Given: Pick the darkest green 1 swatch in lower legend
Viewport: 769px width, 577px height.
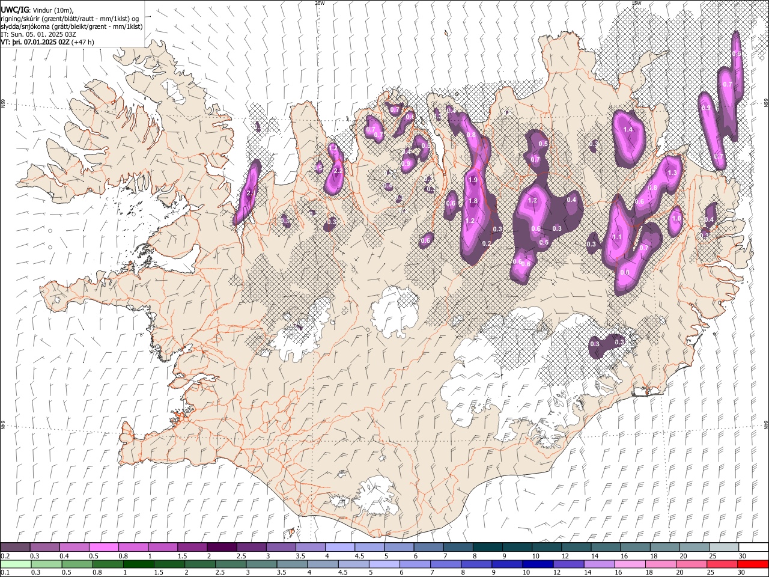Looking at the screenshot, I should coord(139,564).
